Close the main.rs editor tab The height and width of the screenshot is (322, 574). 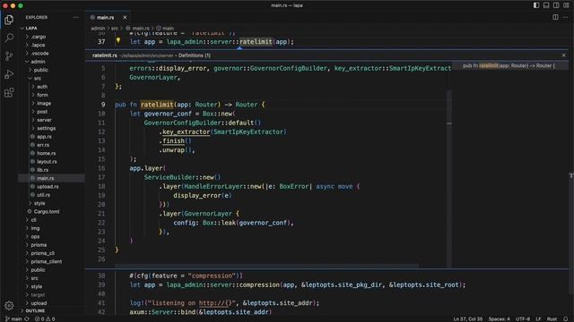tap(125, 17)
